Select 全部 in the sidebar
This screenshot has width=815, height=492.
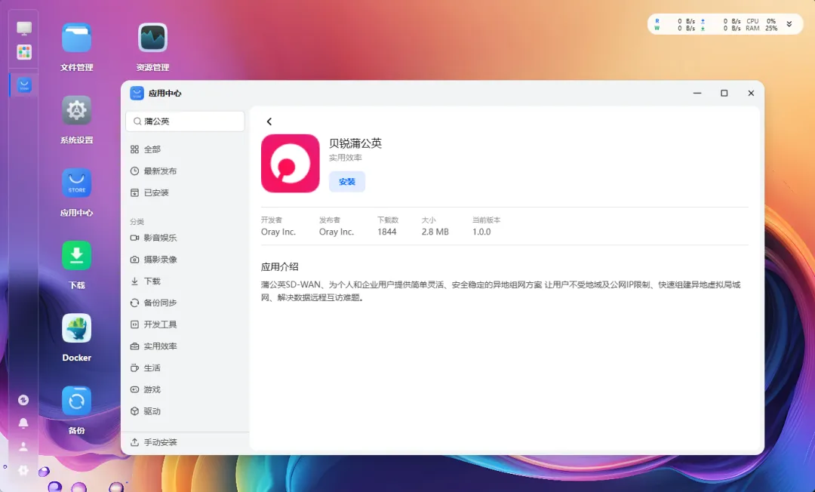click(x=152, y=149)
